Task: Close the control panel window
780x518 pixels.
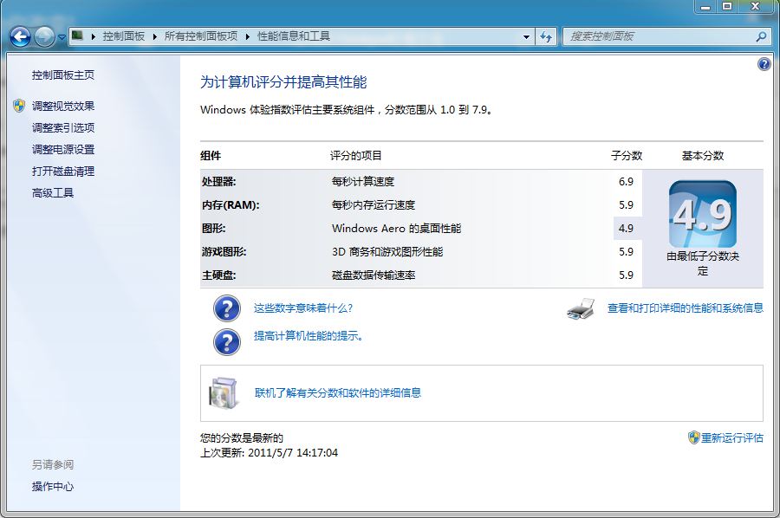Action: click(755, 6)
